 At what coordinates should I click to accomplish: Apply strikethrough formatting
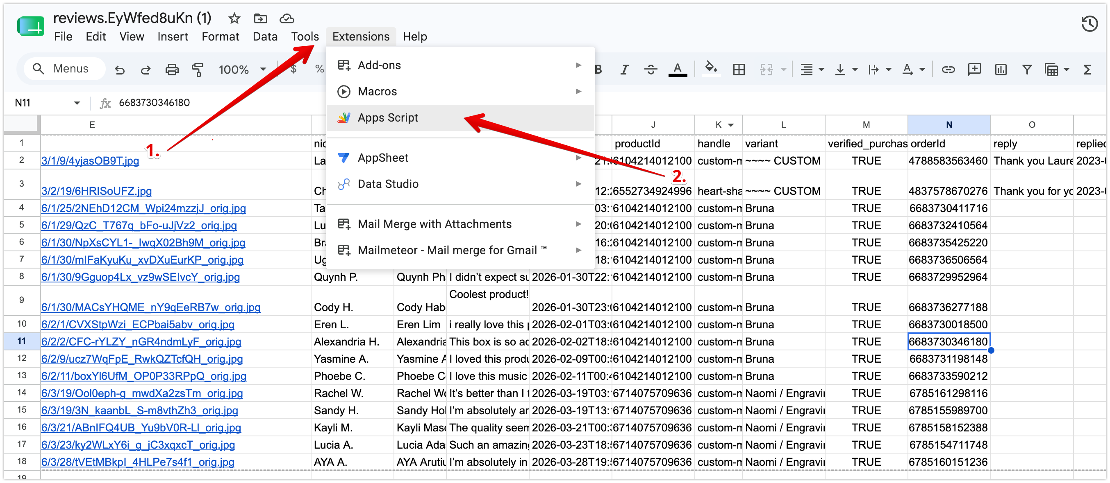[x=650, y=69]
